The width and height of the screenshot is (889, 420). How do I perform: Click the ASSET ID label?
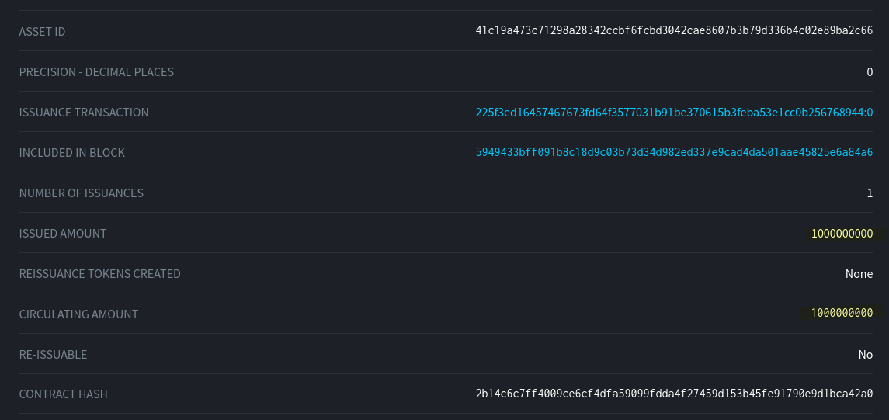[42, 32]
